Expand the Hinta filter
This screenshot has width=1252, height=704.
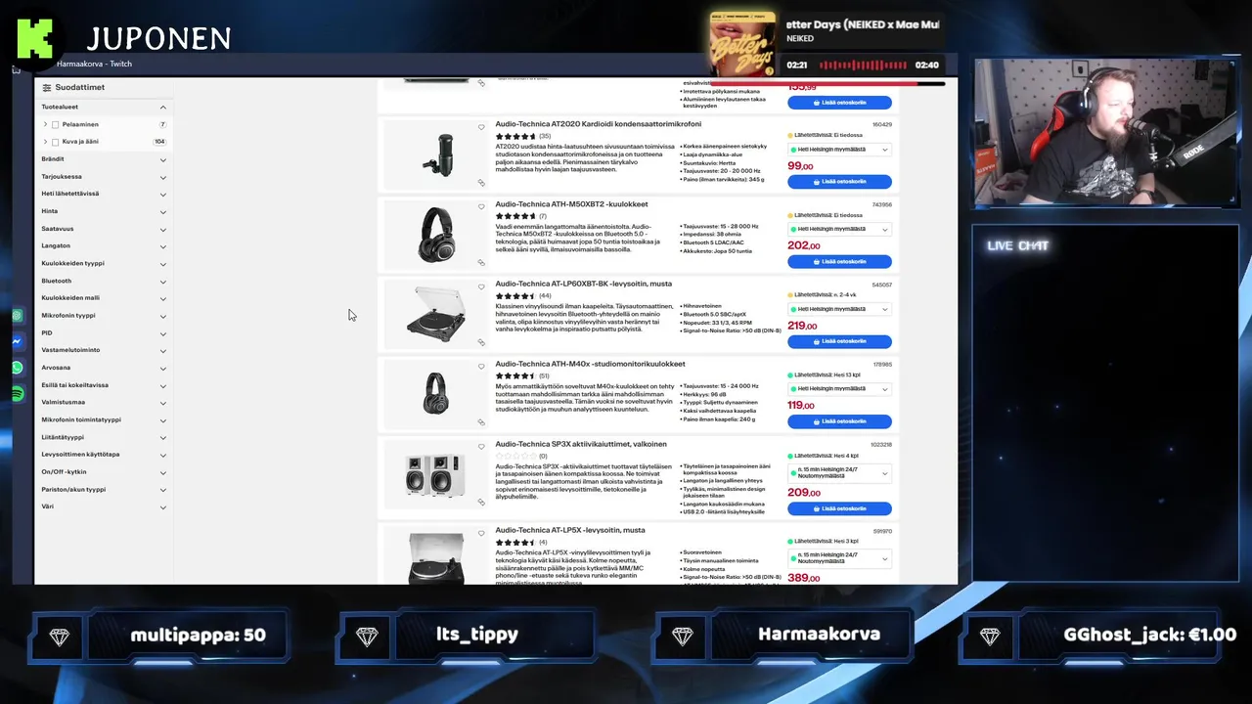pyautogui.click(x=163, y=211)
